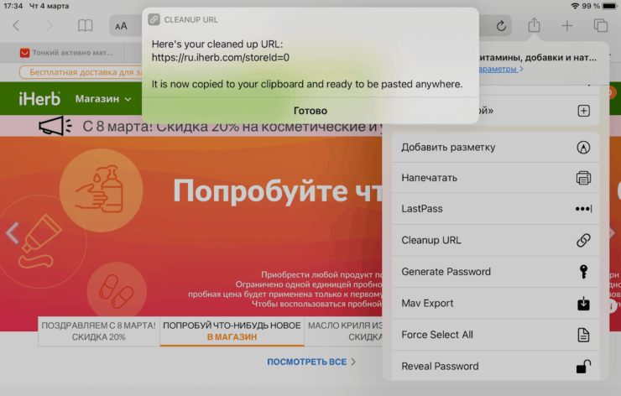This screenshot has height=396, width=621.
Task: Open the bookmarks book icon
Action: 85,26
